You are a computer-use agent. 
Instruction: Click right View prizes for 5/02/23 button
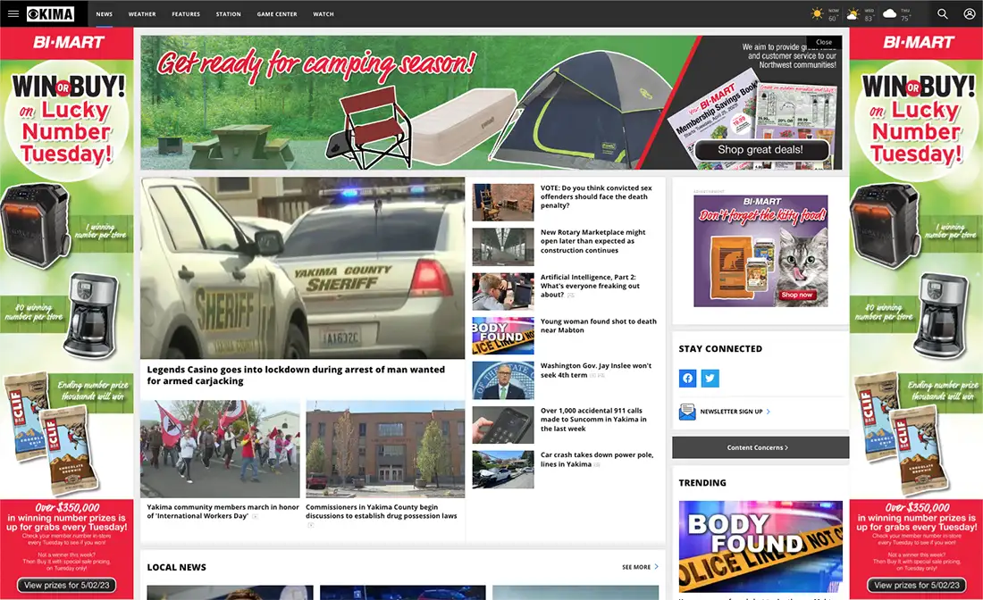917,585
